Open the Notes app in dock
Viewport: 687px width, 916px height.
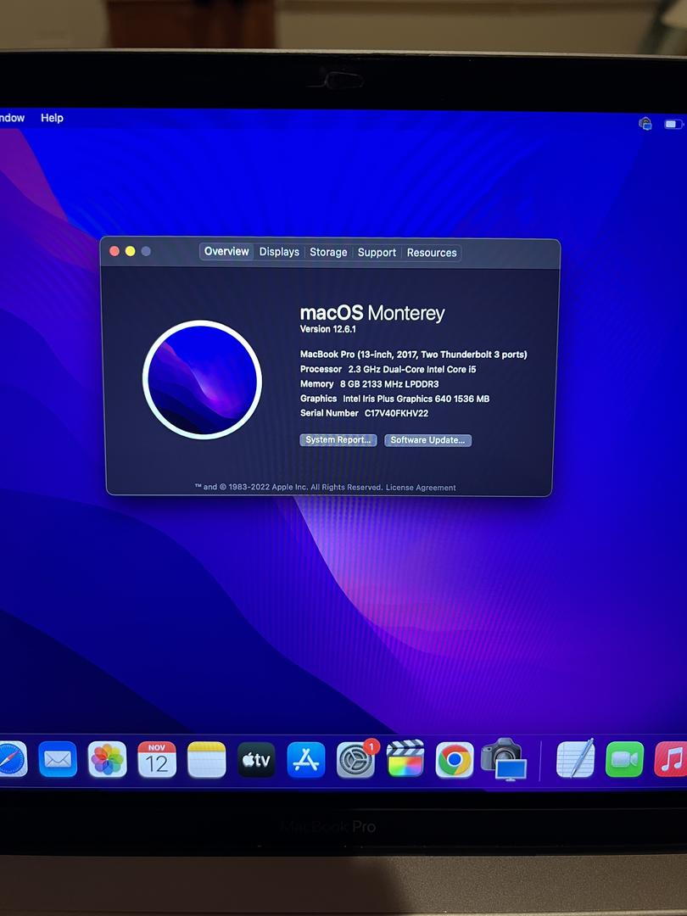(x=207, y=760)
